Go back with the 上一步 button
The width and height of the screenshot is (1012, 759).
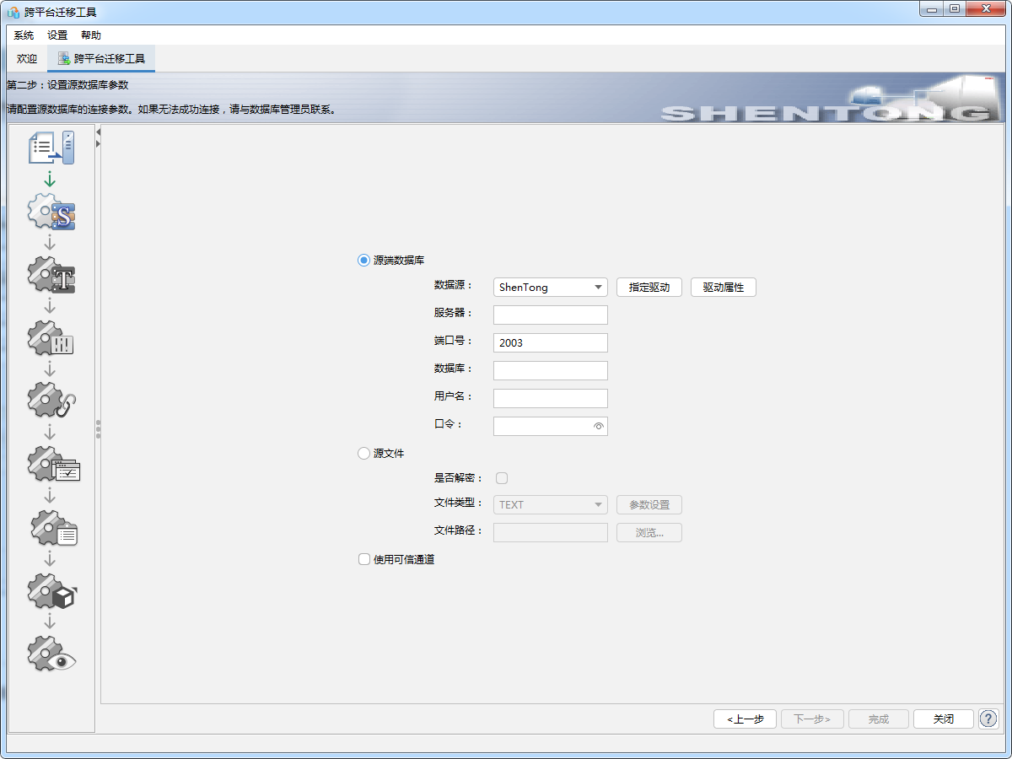point(745,719)
